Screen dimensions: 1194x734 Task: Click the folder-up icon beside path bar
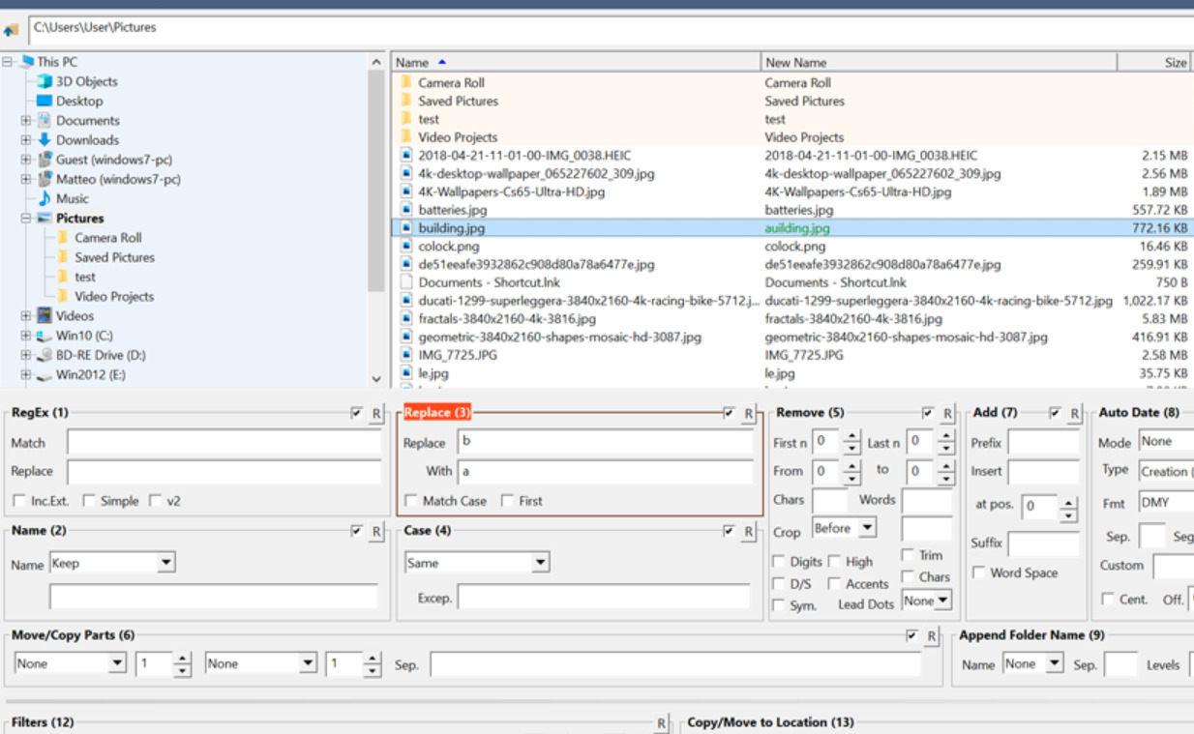tap(11, 30)
